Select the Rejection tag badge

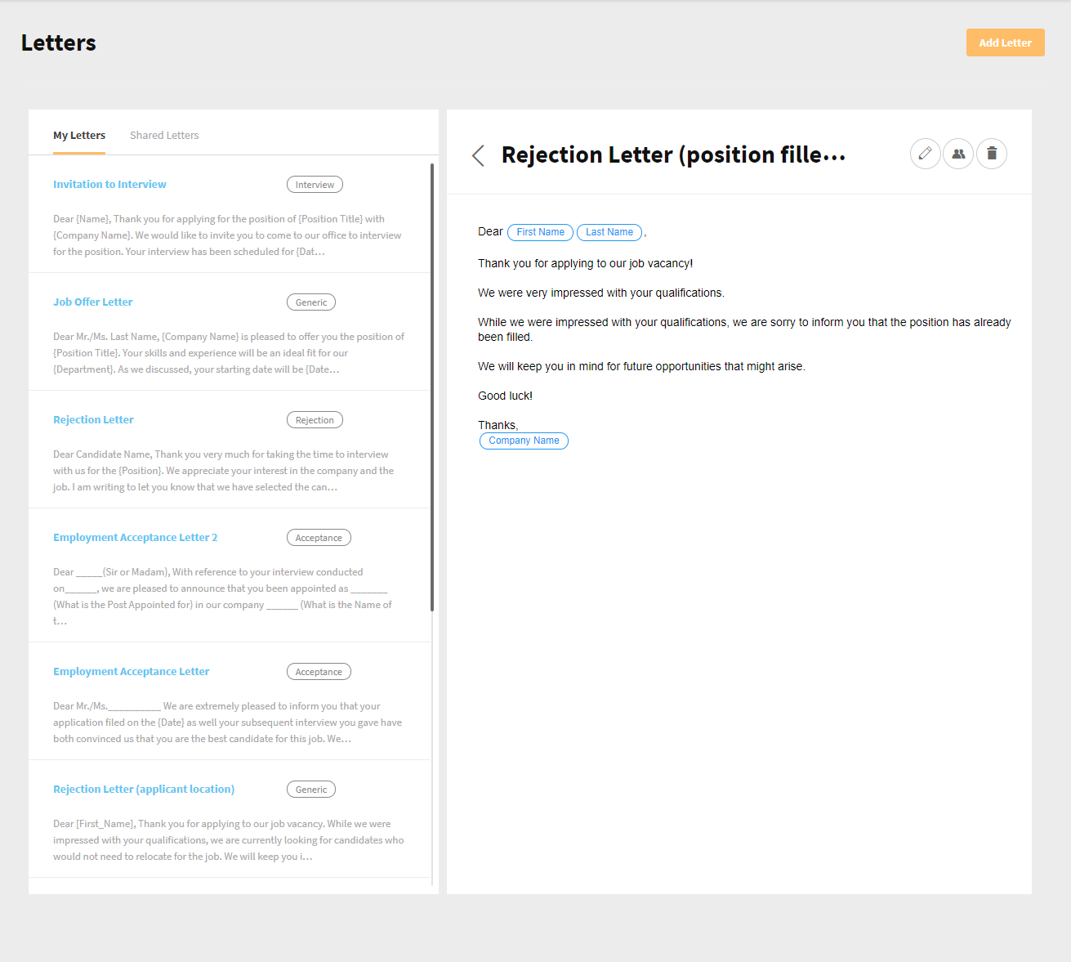(x=315, y=419)
